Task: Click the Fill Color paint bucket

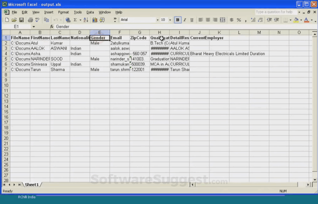Action: pos(296,20)
